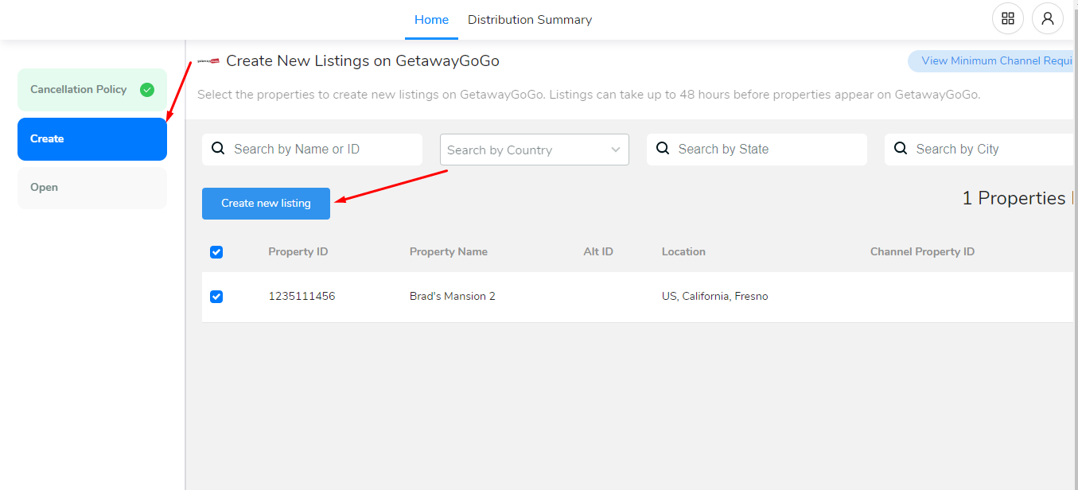The height and width of the screenshot is (490, 1078).
Task: Click the magnifier icon in City search
Action: (x=901, y=149)
